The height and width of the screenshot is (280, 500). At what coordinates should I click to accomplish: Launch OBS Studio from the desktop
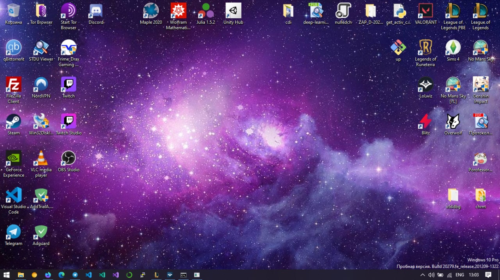point(68,162)
